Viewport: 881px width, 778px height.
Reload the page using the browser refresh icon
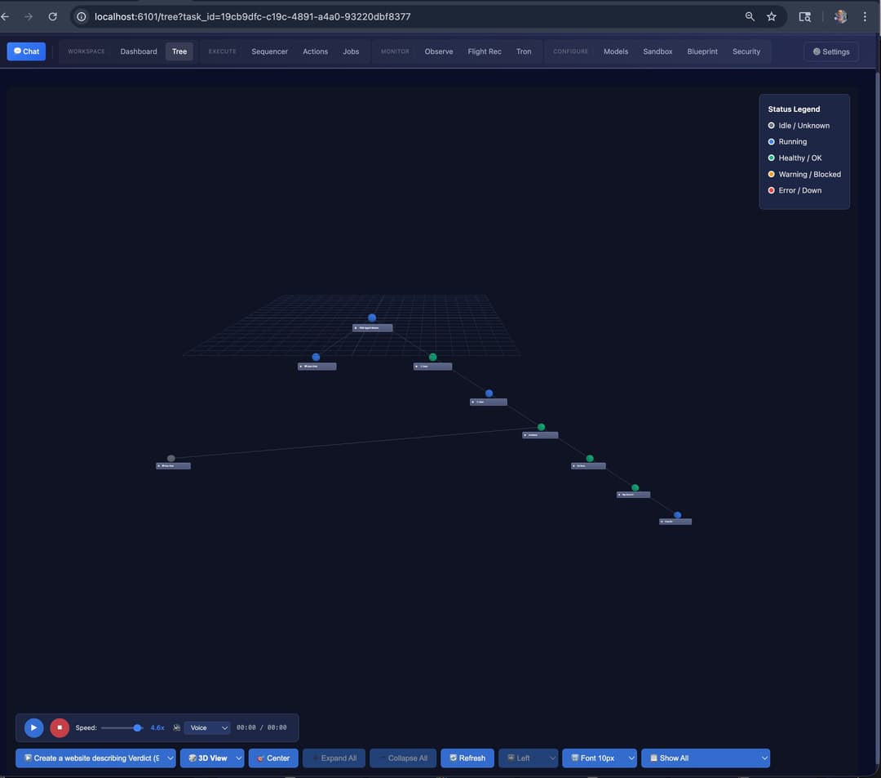coord(53,16)
